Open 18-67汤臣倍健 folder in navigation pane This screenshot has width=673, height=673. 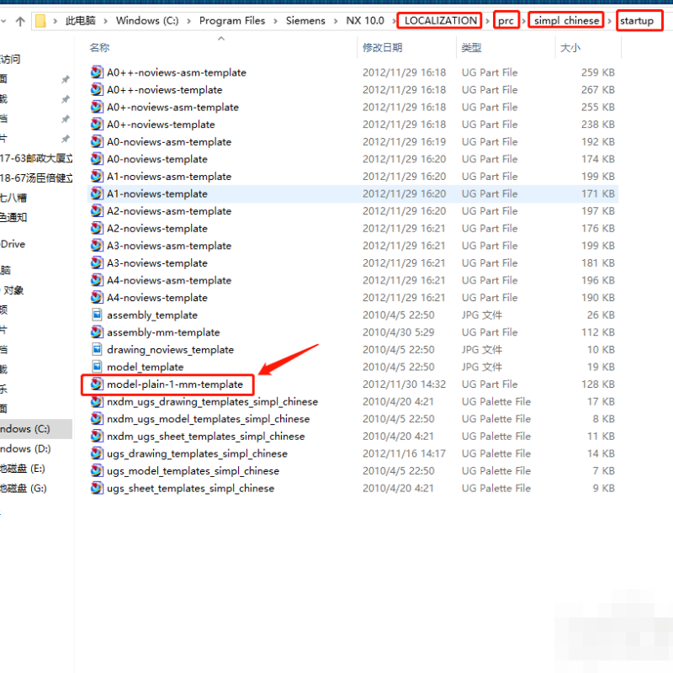click(36, 178)
